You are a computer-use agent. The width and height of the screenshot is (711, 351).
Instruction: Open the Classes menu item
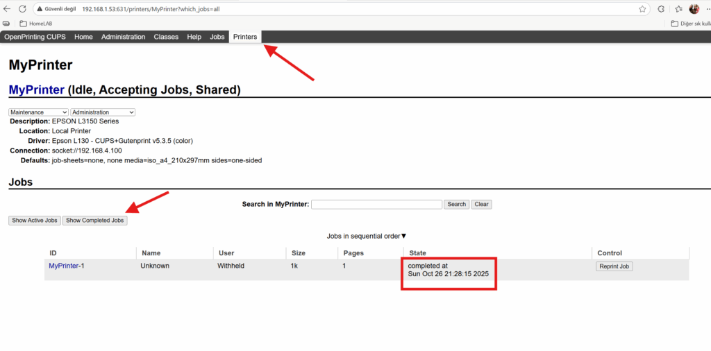(166, 37)
